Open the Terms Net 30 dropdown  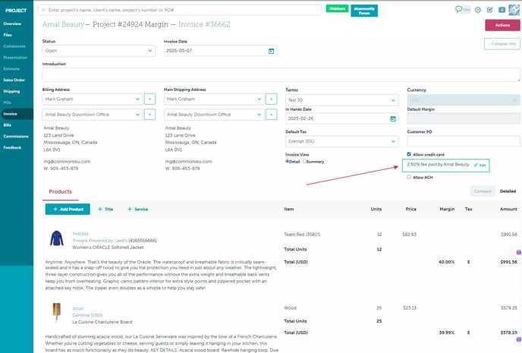click(341, 99)
